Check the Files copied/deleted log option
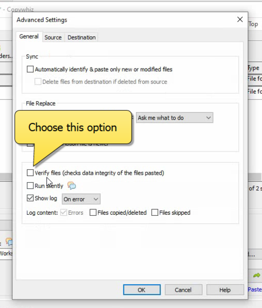The height and width of the screenshot is (308, 262). click(x=93, y=213)
